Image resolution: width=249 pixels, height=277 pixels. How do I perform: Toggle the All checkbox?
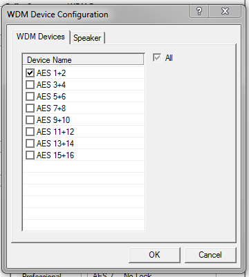click(157, 57)
